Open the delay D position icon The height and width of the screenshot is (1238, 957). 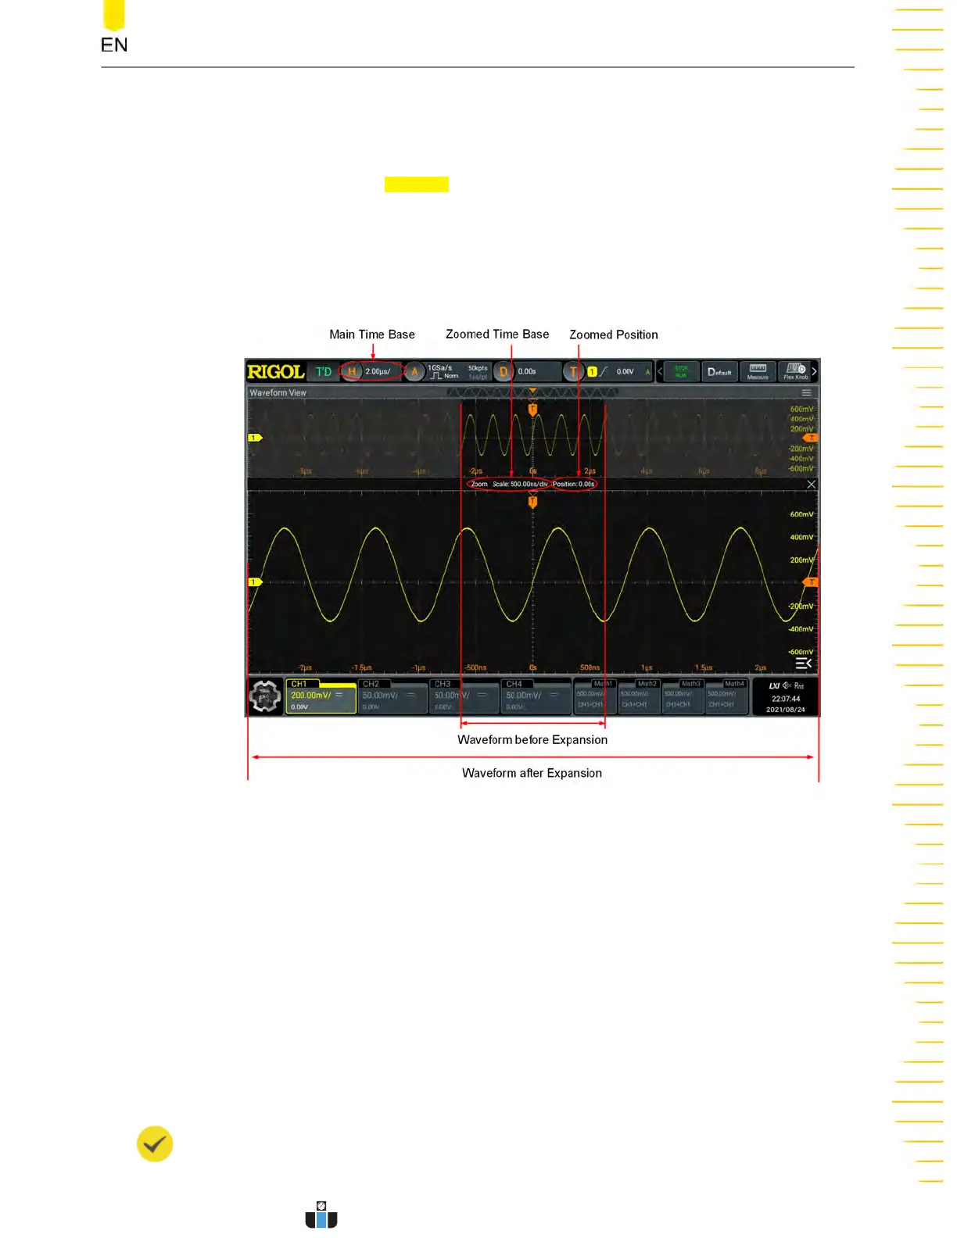pos(504,372)
